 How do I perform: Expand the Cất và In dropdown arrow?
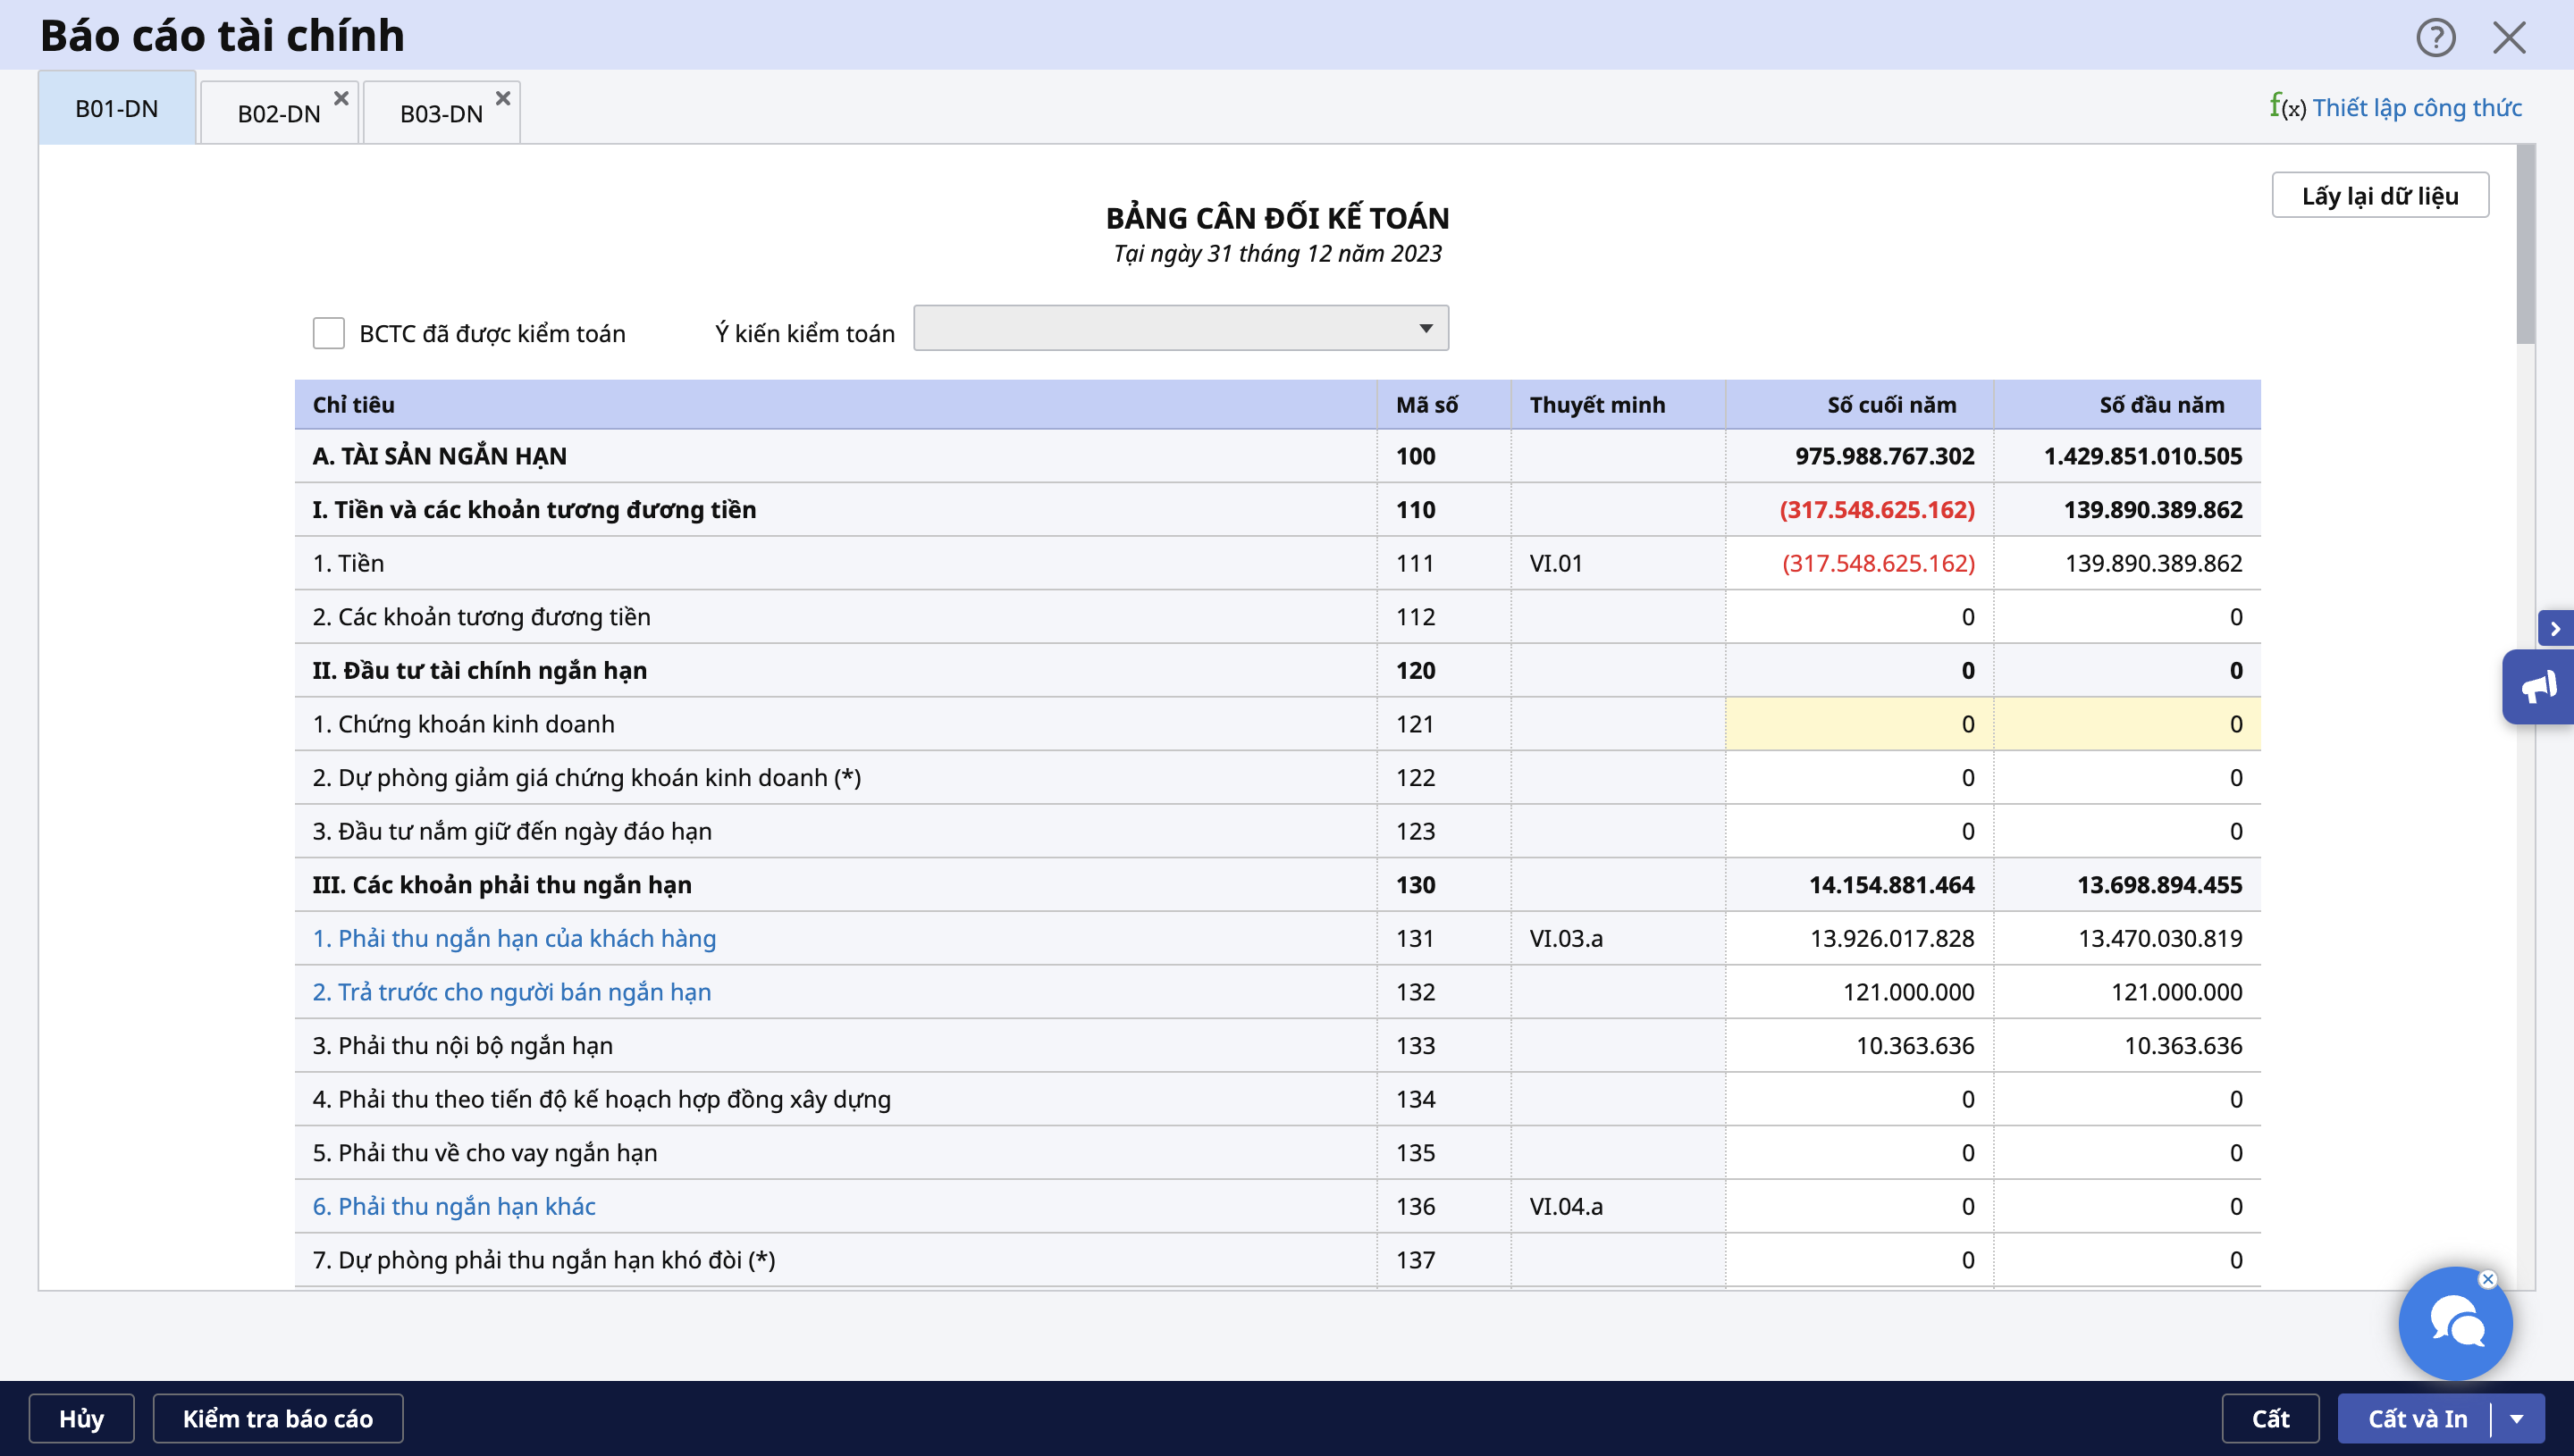(x=2517, y=1418)
